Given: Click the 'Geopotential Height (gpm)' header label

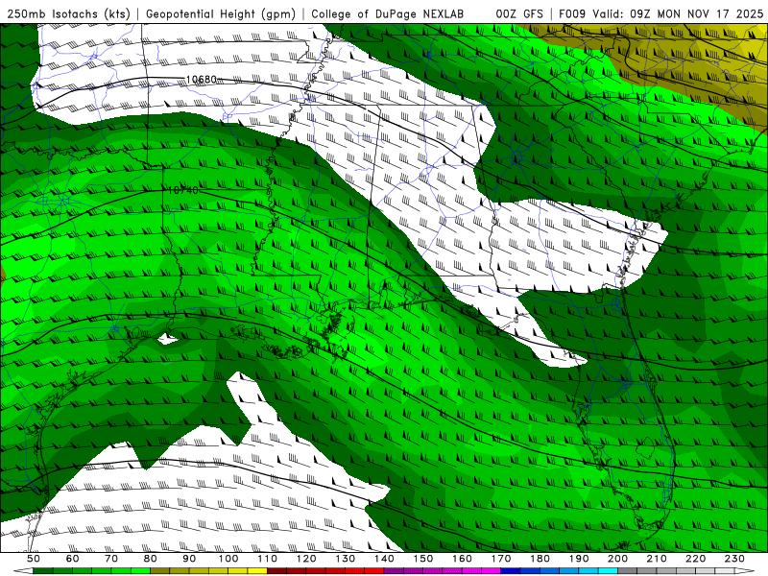Looking at the screenshot, I should [x=221, y=13].
